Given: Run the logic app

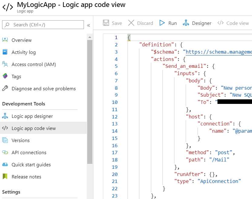Looking at the screenshot, I should [x=168, y=23].
